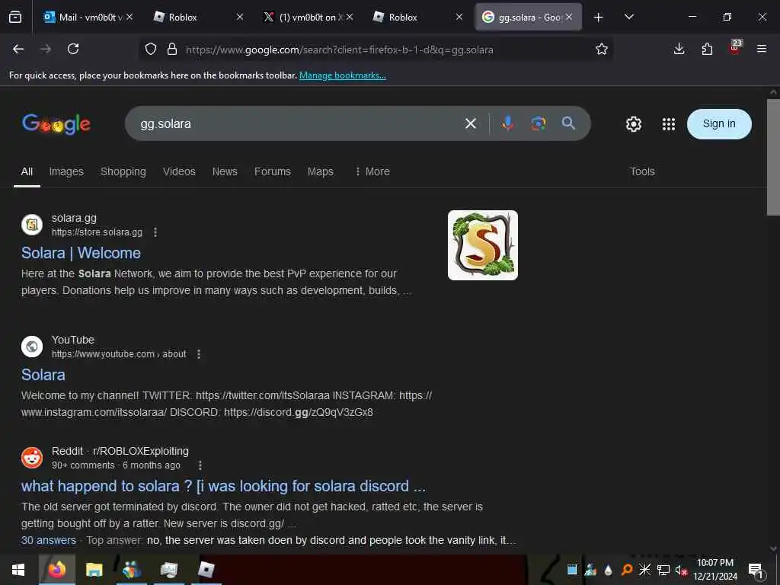Viewport: 780px width, 585px height.
Task: Open network icon in system tray
Action: tap(663, 570)
